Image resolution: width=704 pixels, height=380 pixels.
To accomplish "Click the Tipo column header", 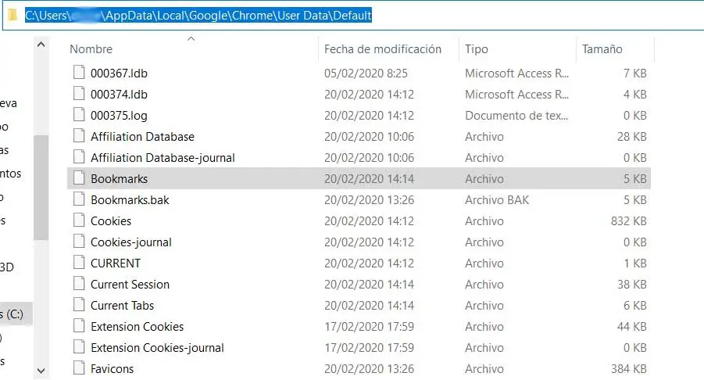I will (477, 48).
